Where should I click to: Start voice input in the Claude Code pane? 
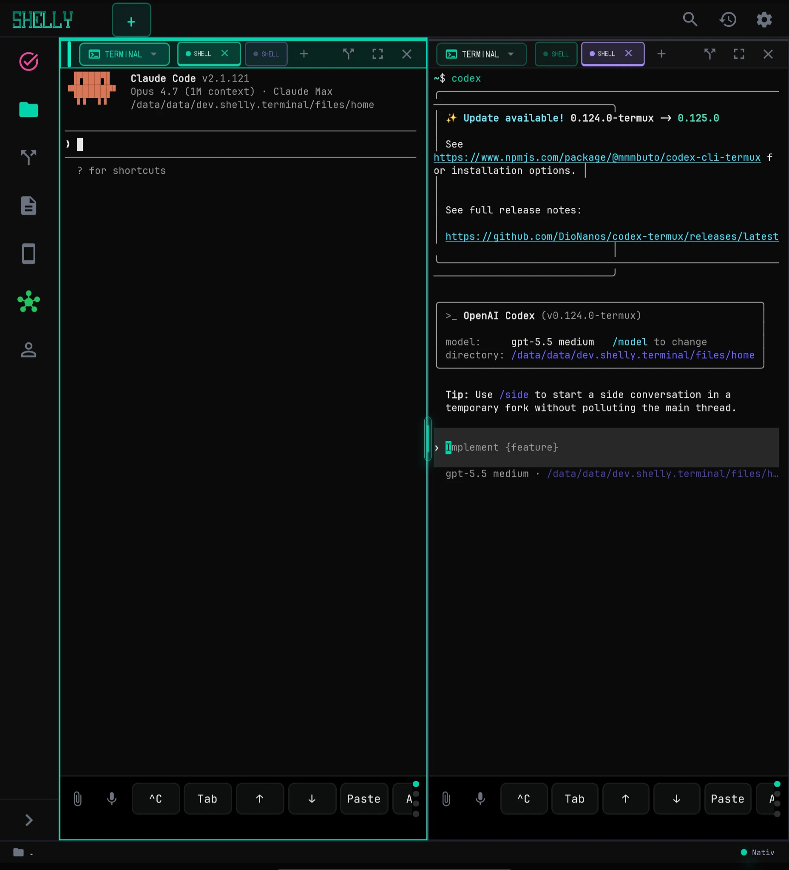tap(112, 799)
